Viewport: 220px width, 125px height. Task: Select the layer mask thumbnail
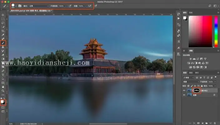coord(196,91)
